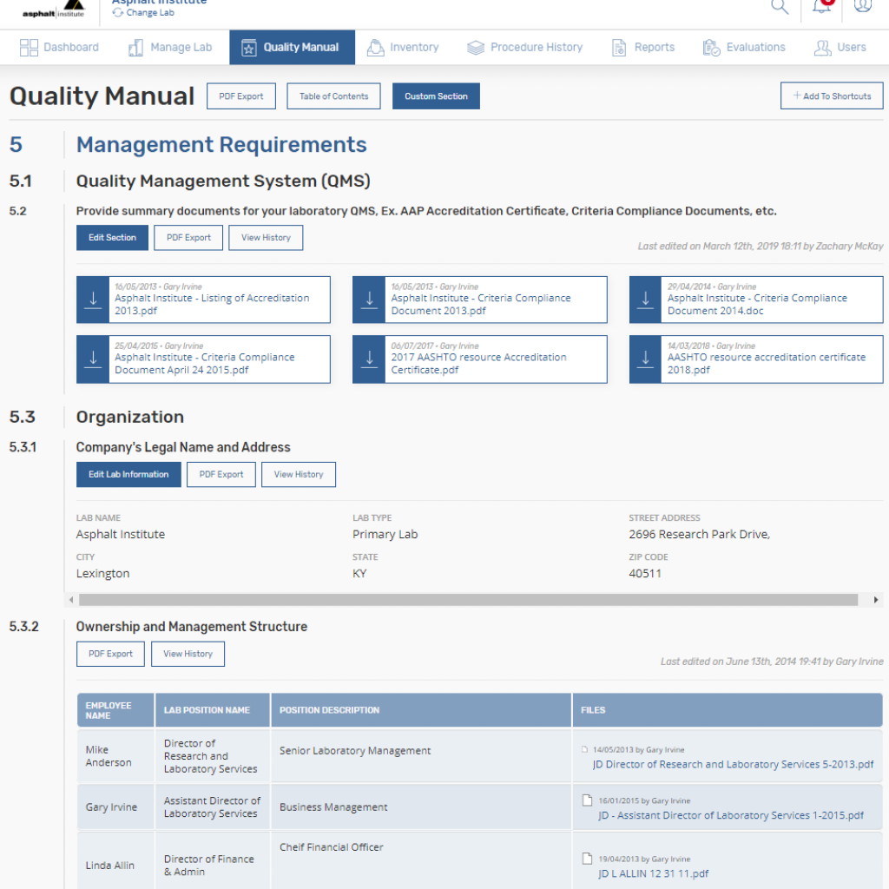Click Add To Shortcuts button
Viewport: 889px width, 889px height.
831,96
